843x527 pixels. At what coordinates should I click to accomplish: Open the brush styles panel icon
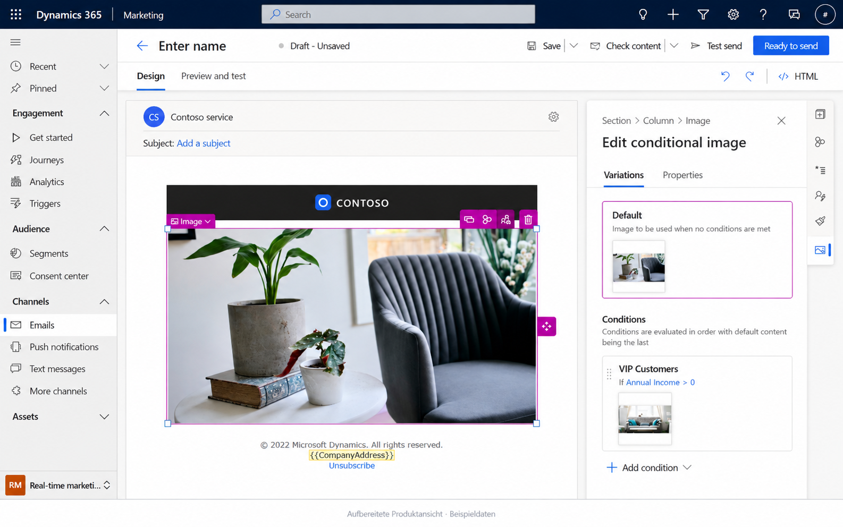pyautogui.click(x=820, y=220)
